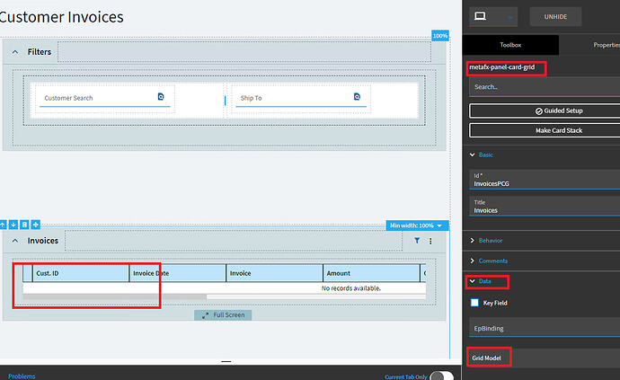Click the laptop device preview icon
The image size is (620, 380).
(x=480, y=16)
